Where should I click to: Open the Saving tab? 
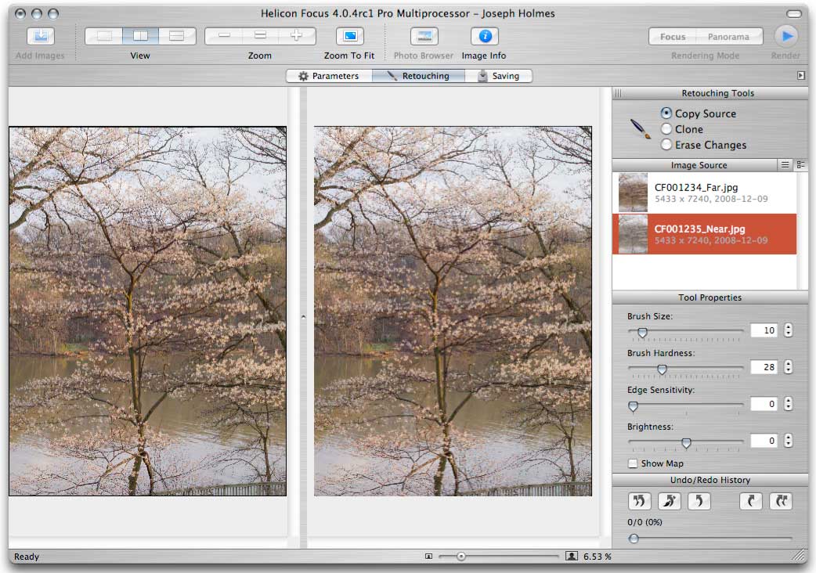pyautogui.click(x=498, y=76)
